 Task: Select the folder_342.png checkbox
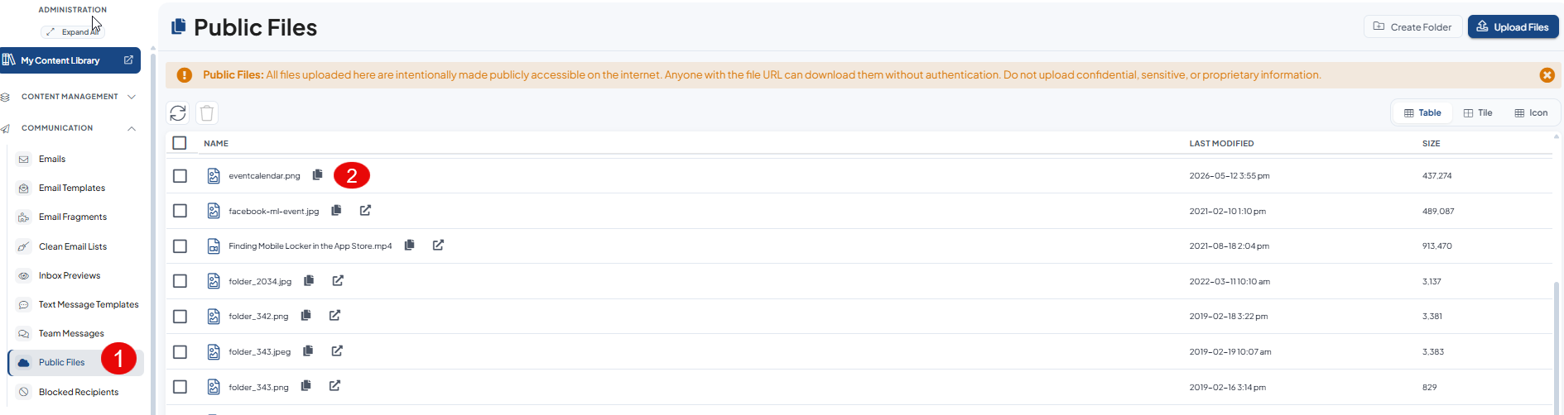tap(180, 316)
